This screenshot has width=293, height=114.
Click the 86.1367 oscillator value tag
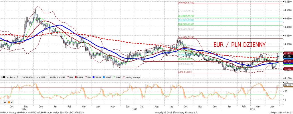click(x=288, y=85)
